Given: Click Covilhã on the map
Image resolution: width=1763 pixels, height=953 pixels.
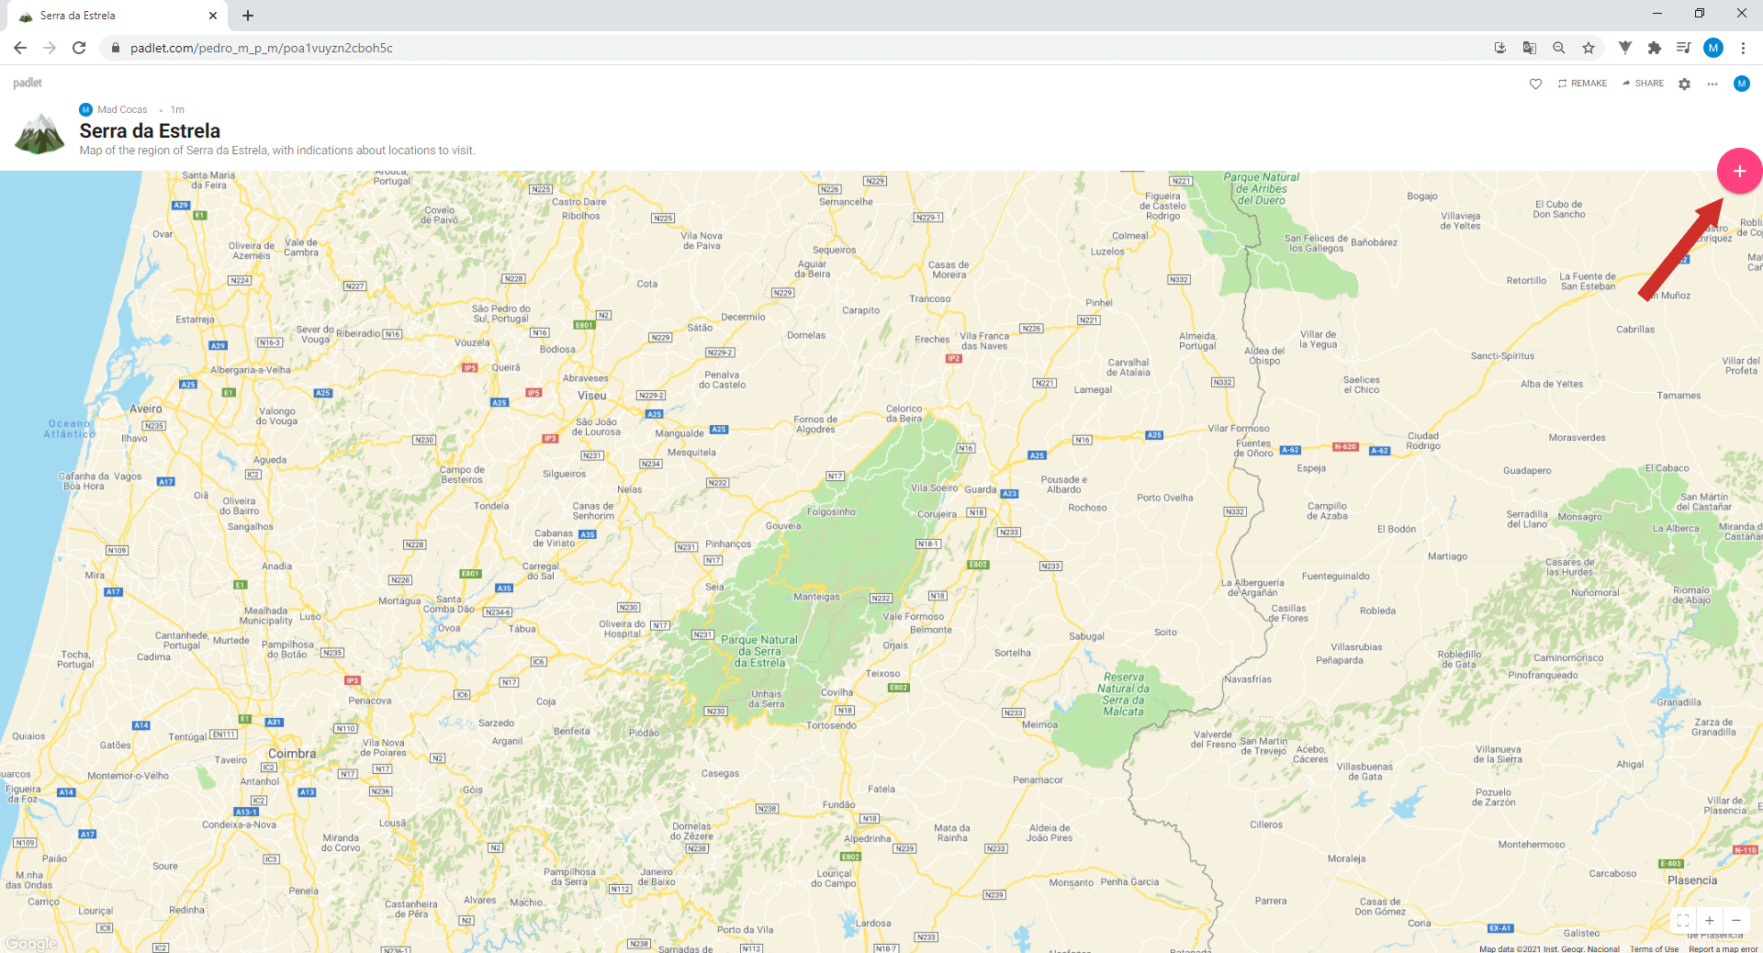Looking at the screenshot, I should [x=837, y=693].
